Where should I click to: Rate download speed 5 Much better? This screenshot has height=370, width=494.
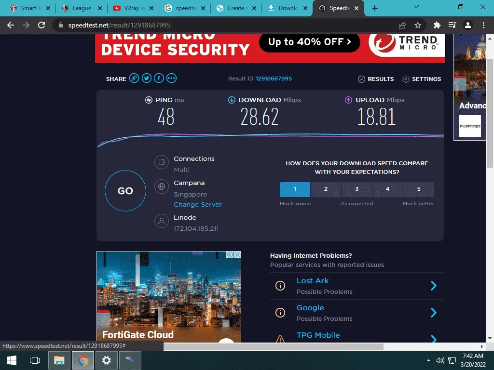419,189
